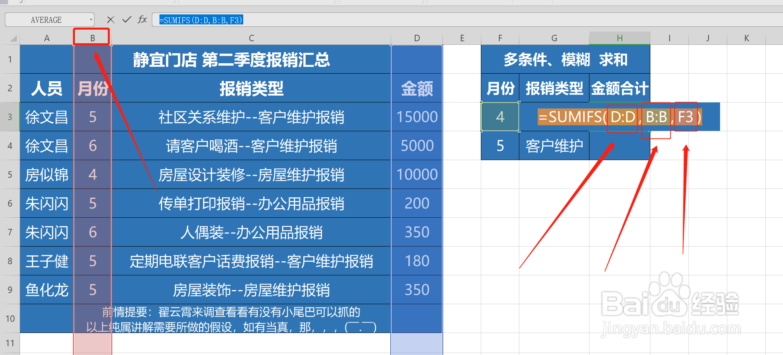Click amount cell 10000
The height and width of the screenshot is (355, 783).
click(417, 174)
